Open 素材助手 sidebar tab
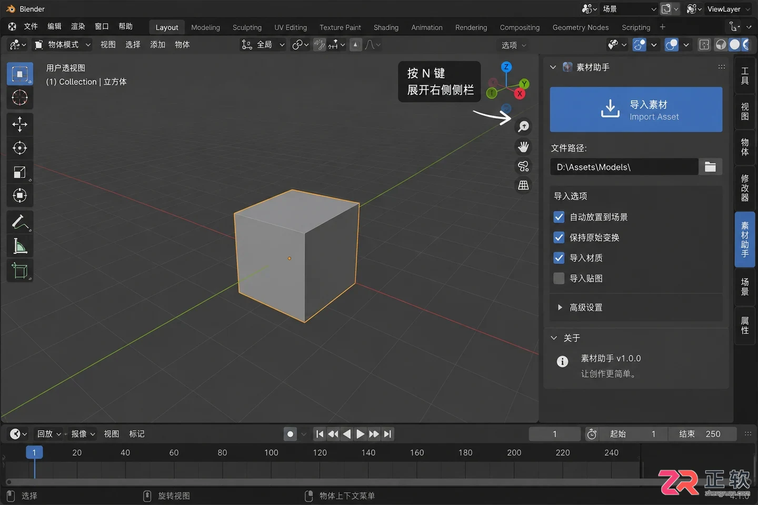This screenshot has width=758, height=505. 744,239
